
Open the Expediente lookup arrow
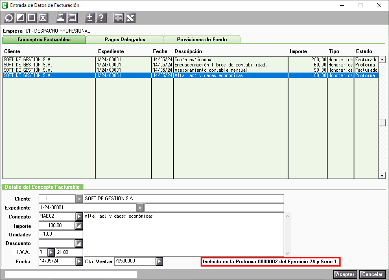pos(140,207)
